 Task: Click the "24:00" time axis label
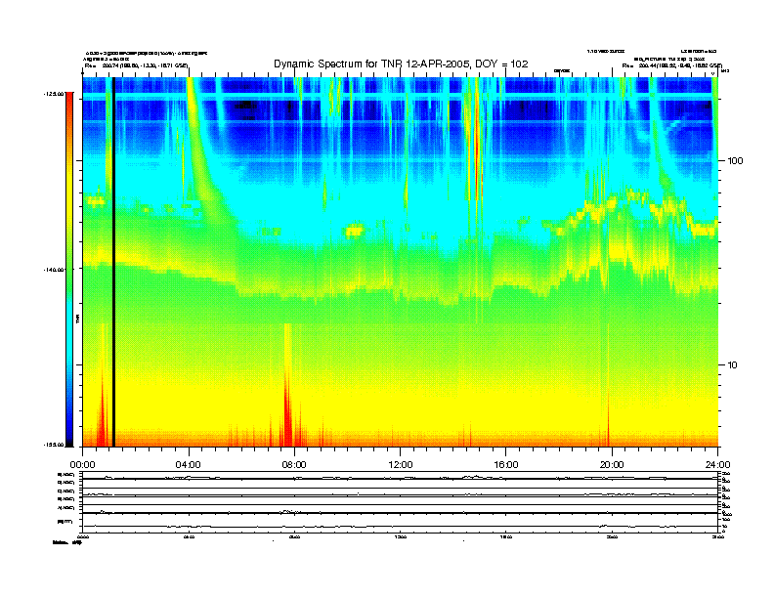pyautogui.click(x=717, y=465)
